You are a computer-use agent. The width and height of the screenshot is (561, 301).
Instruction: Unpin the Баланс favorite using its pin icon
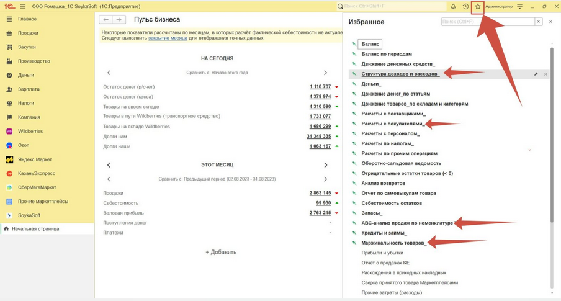coord(354,44)
